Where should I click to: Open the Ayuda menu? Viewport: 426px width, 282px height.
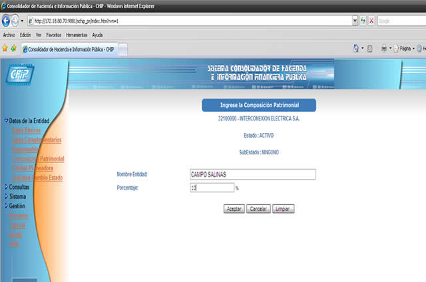coord(97,35)
